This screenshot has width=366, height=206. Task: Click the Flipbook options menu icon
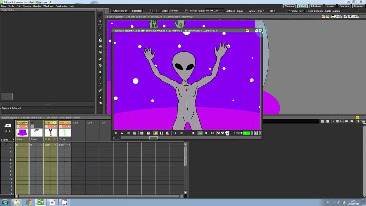click(x=116, y=133)
